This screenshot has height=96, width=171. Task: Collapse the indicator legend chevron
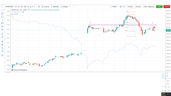13,16
